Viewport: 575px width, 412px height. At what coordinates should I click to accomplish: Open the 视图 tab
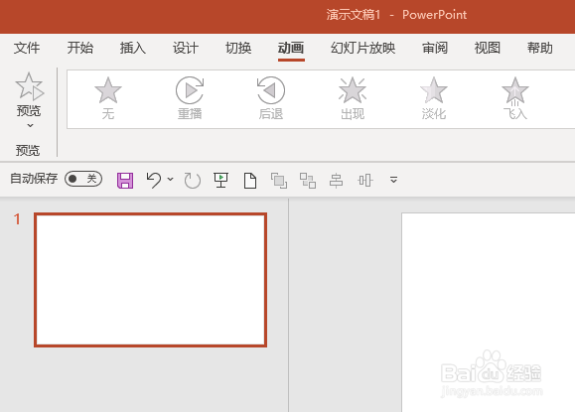(x=488, y=48)
